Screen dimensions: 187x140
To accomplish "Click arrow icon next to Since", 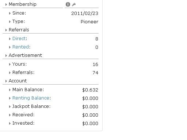I will coord(10,13).
